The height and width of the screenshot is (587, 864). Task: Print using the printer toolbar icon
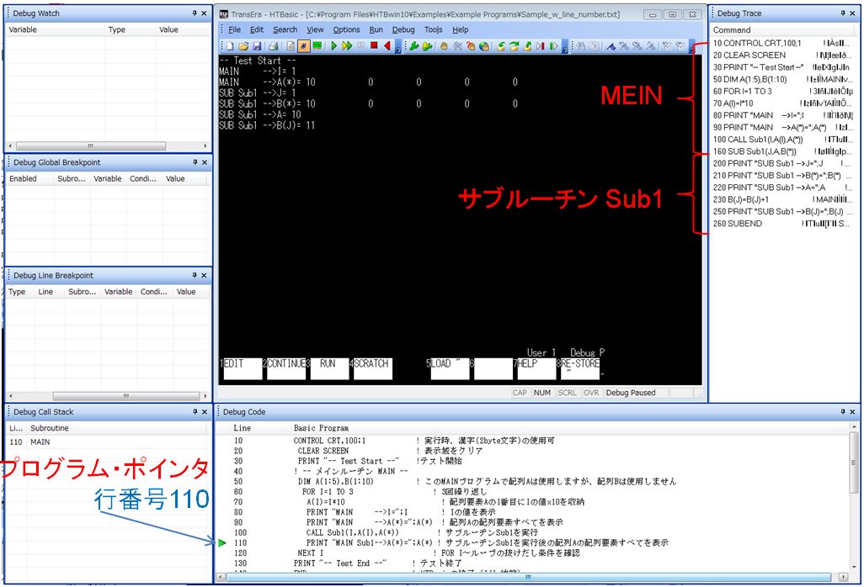[x=274, y=46]
